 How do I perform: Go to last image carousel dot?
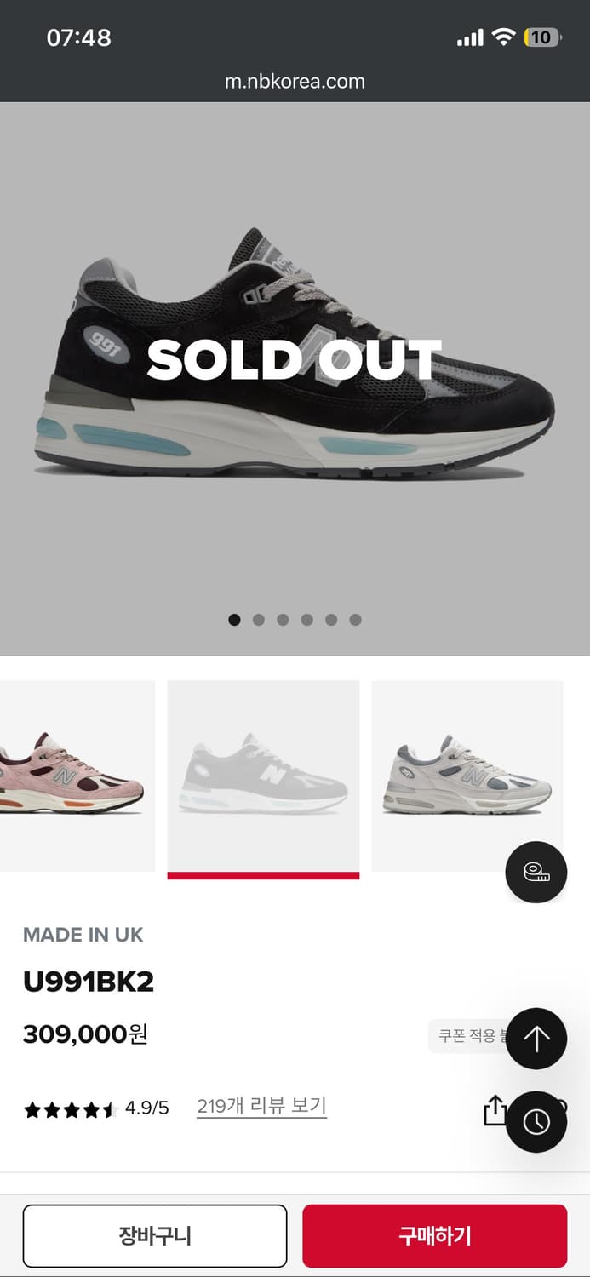pos(356,620)
